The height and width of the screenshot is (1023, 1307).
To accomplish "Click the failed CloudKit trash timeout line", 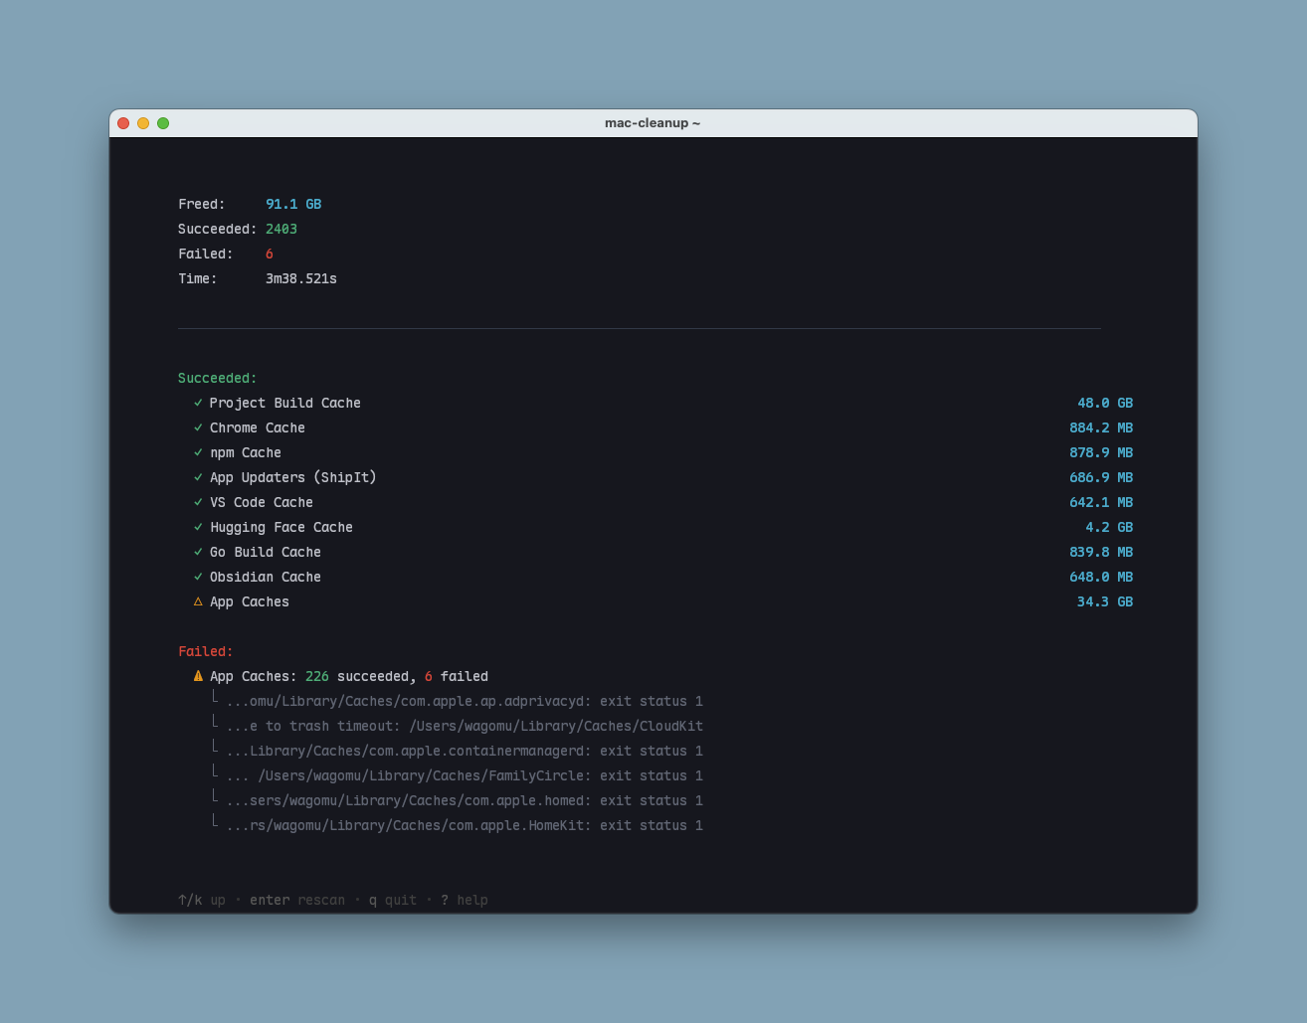I will pos(465,726).
